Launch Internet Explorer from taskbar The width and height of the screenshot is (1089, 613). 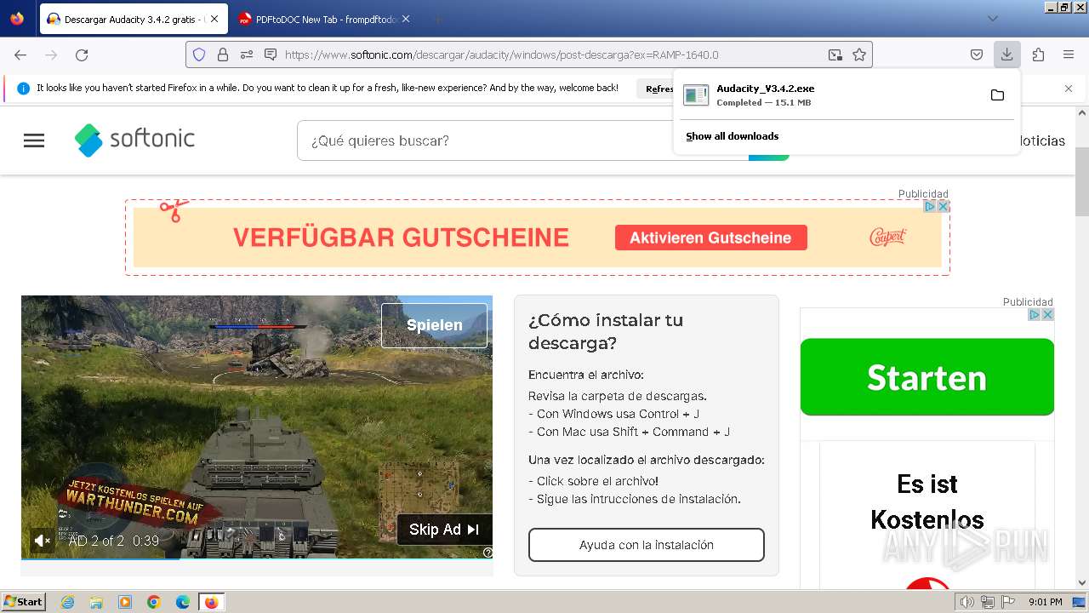tap(68, 602)
